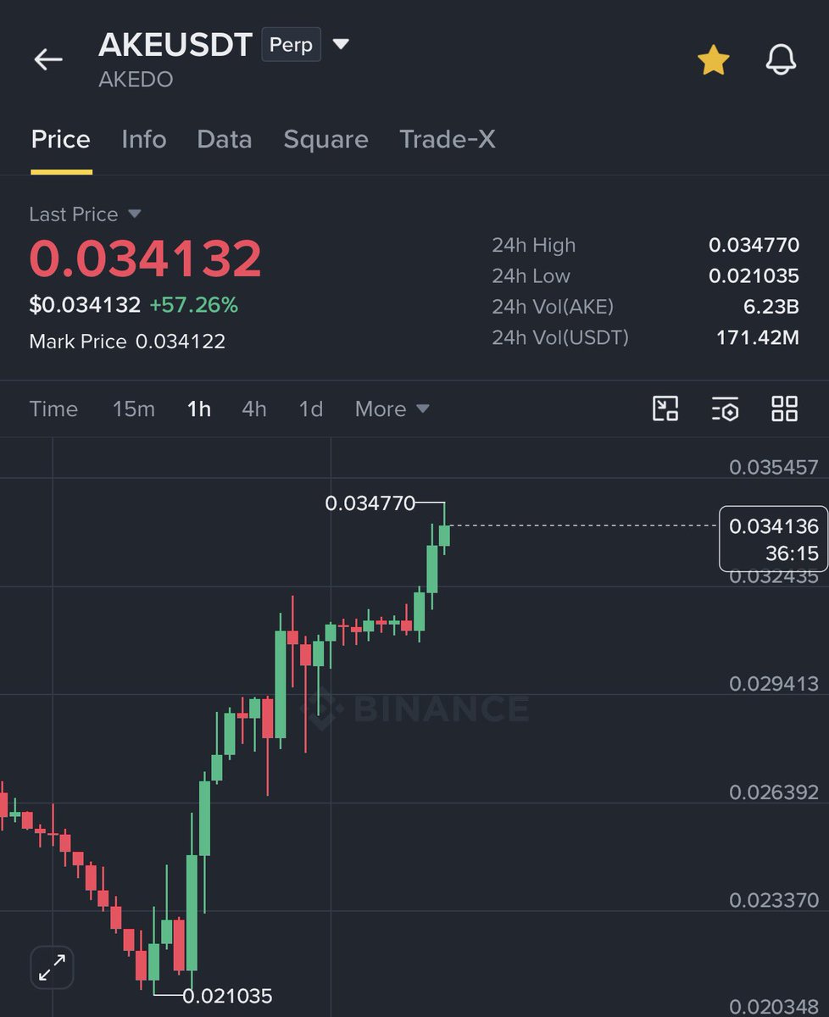Viewport: 829px width, 1017px height.
Task: Expand the AKEUSDT pair selector arrow
Action: coord(341,44)
